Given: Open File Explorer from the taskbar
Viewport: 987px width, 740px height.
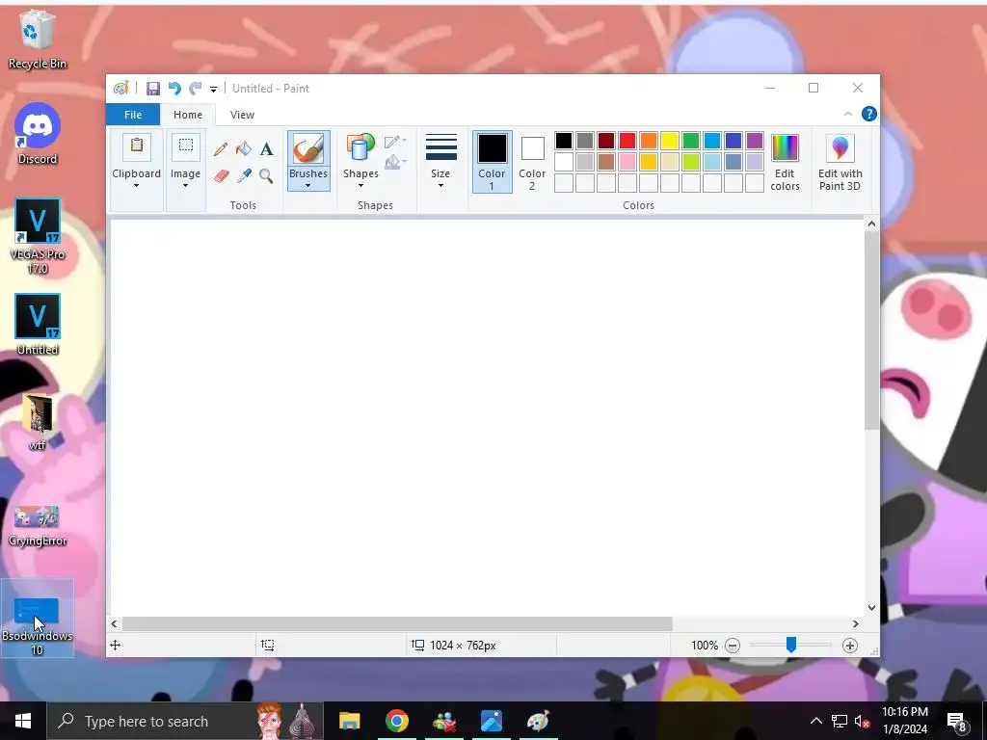Looking at the screenshot, I should click(x=349, y=721).
